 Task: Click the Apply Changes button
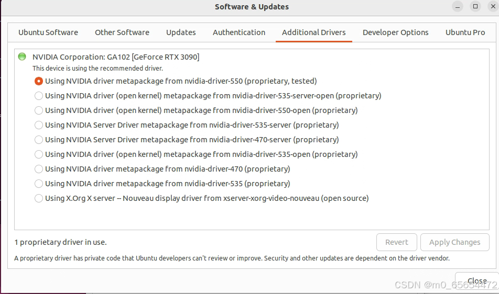pos(454,242)
